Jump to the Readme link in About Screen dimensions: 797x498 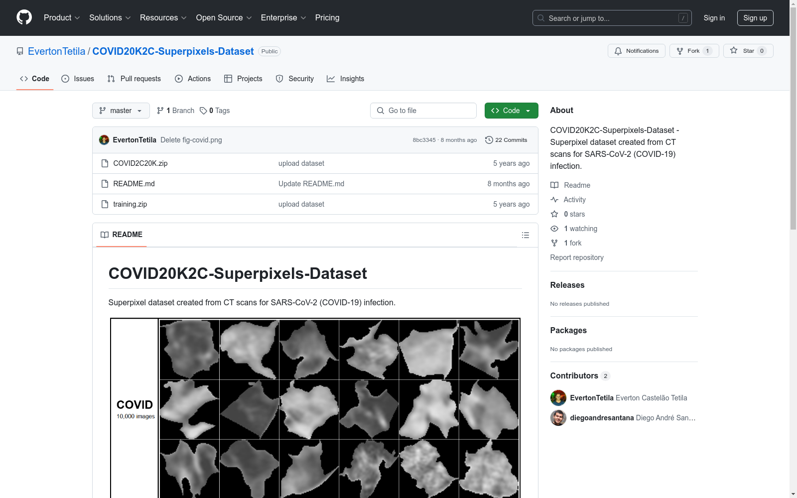pyautogui.click(x=570, y=185)
